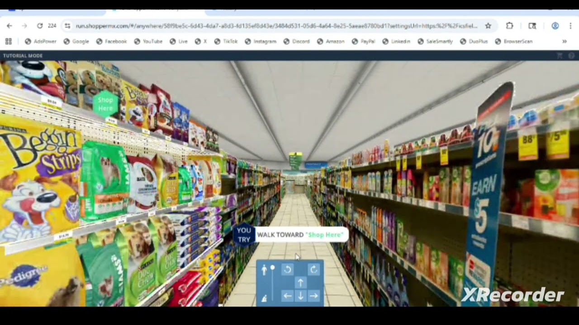Open the X bookmark
The image size is (579, 325).
[201, 42]
